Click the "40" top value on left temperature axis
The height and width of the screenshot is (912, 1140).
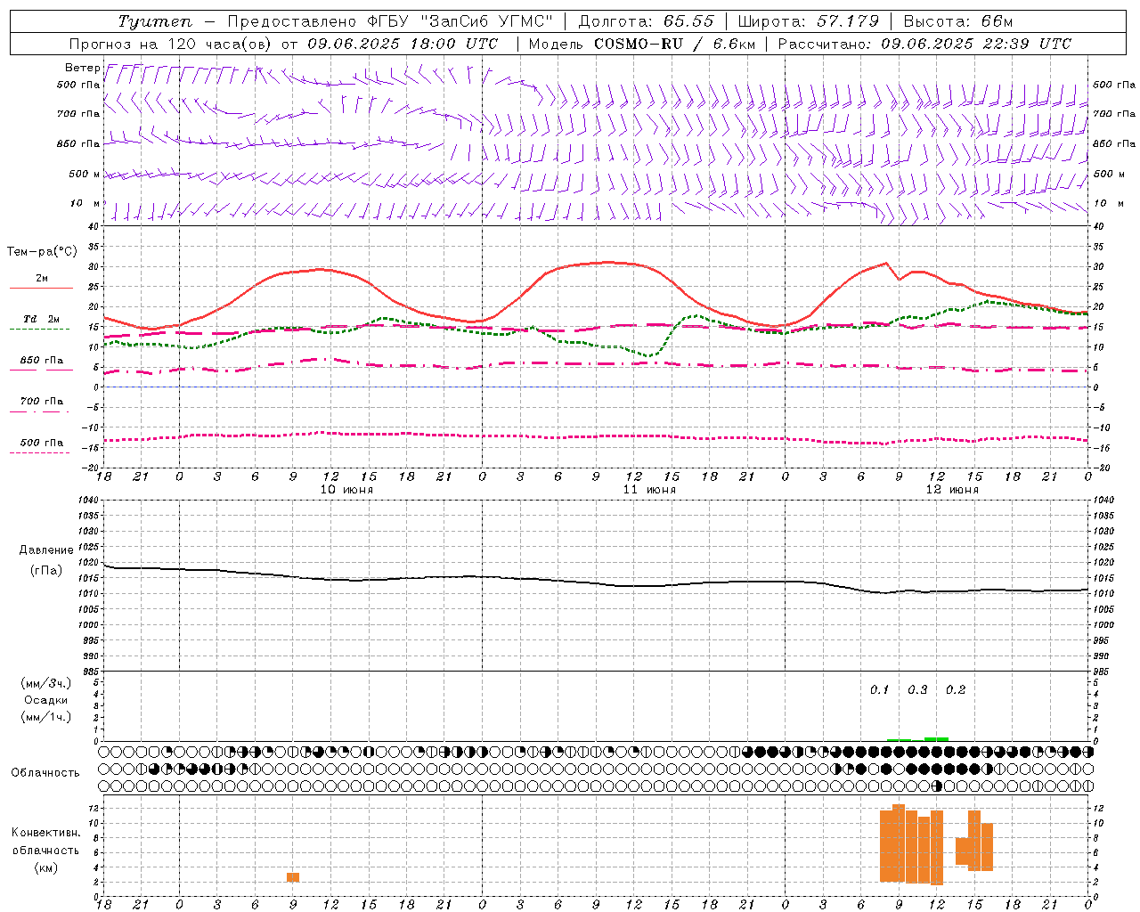click(x=94, y=226)
